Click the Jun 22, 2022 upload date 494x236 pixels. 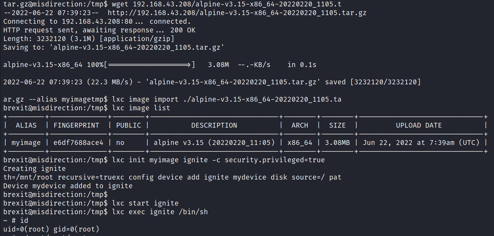click(421, 143)
